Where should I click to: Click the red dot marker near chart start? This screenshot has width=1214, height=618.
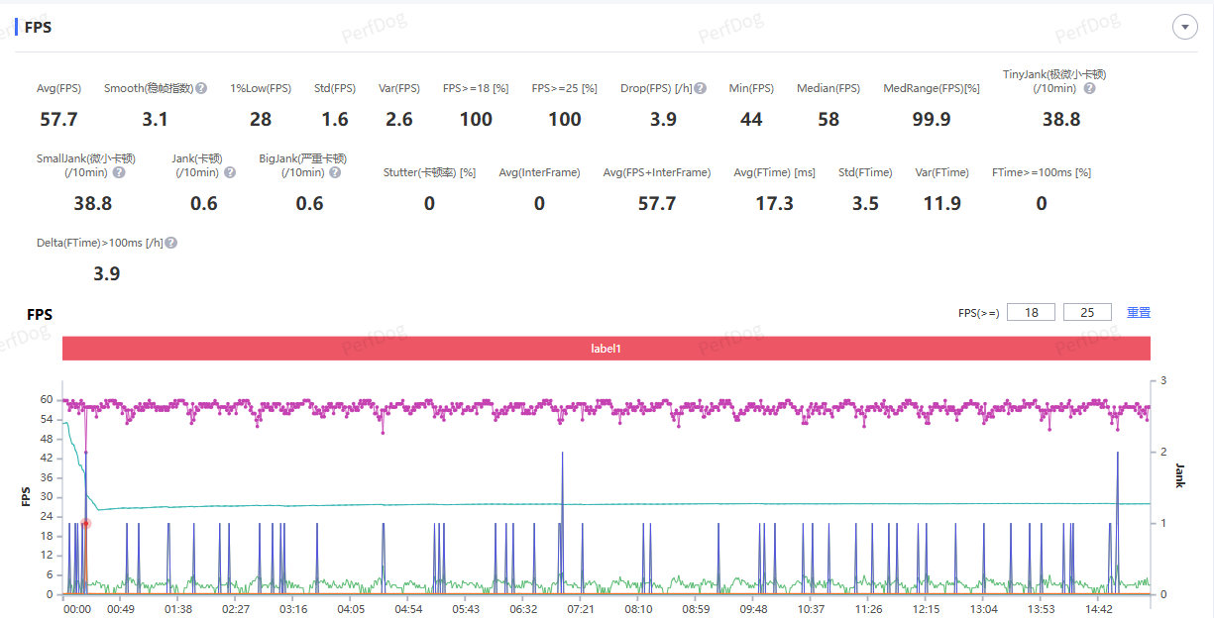[x=86, y=523]
